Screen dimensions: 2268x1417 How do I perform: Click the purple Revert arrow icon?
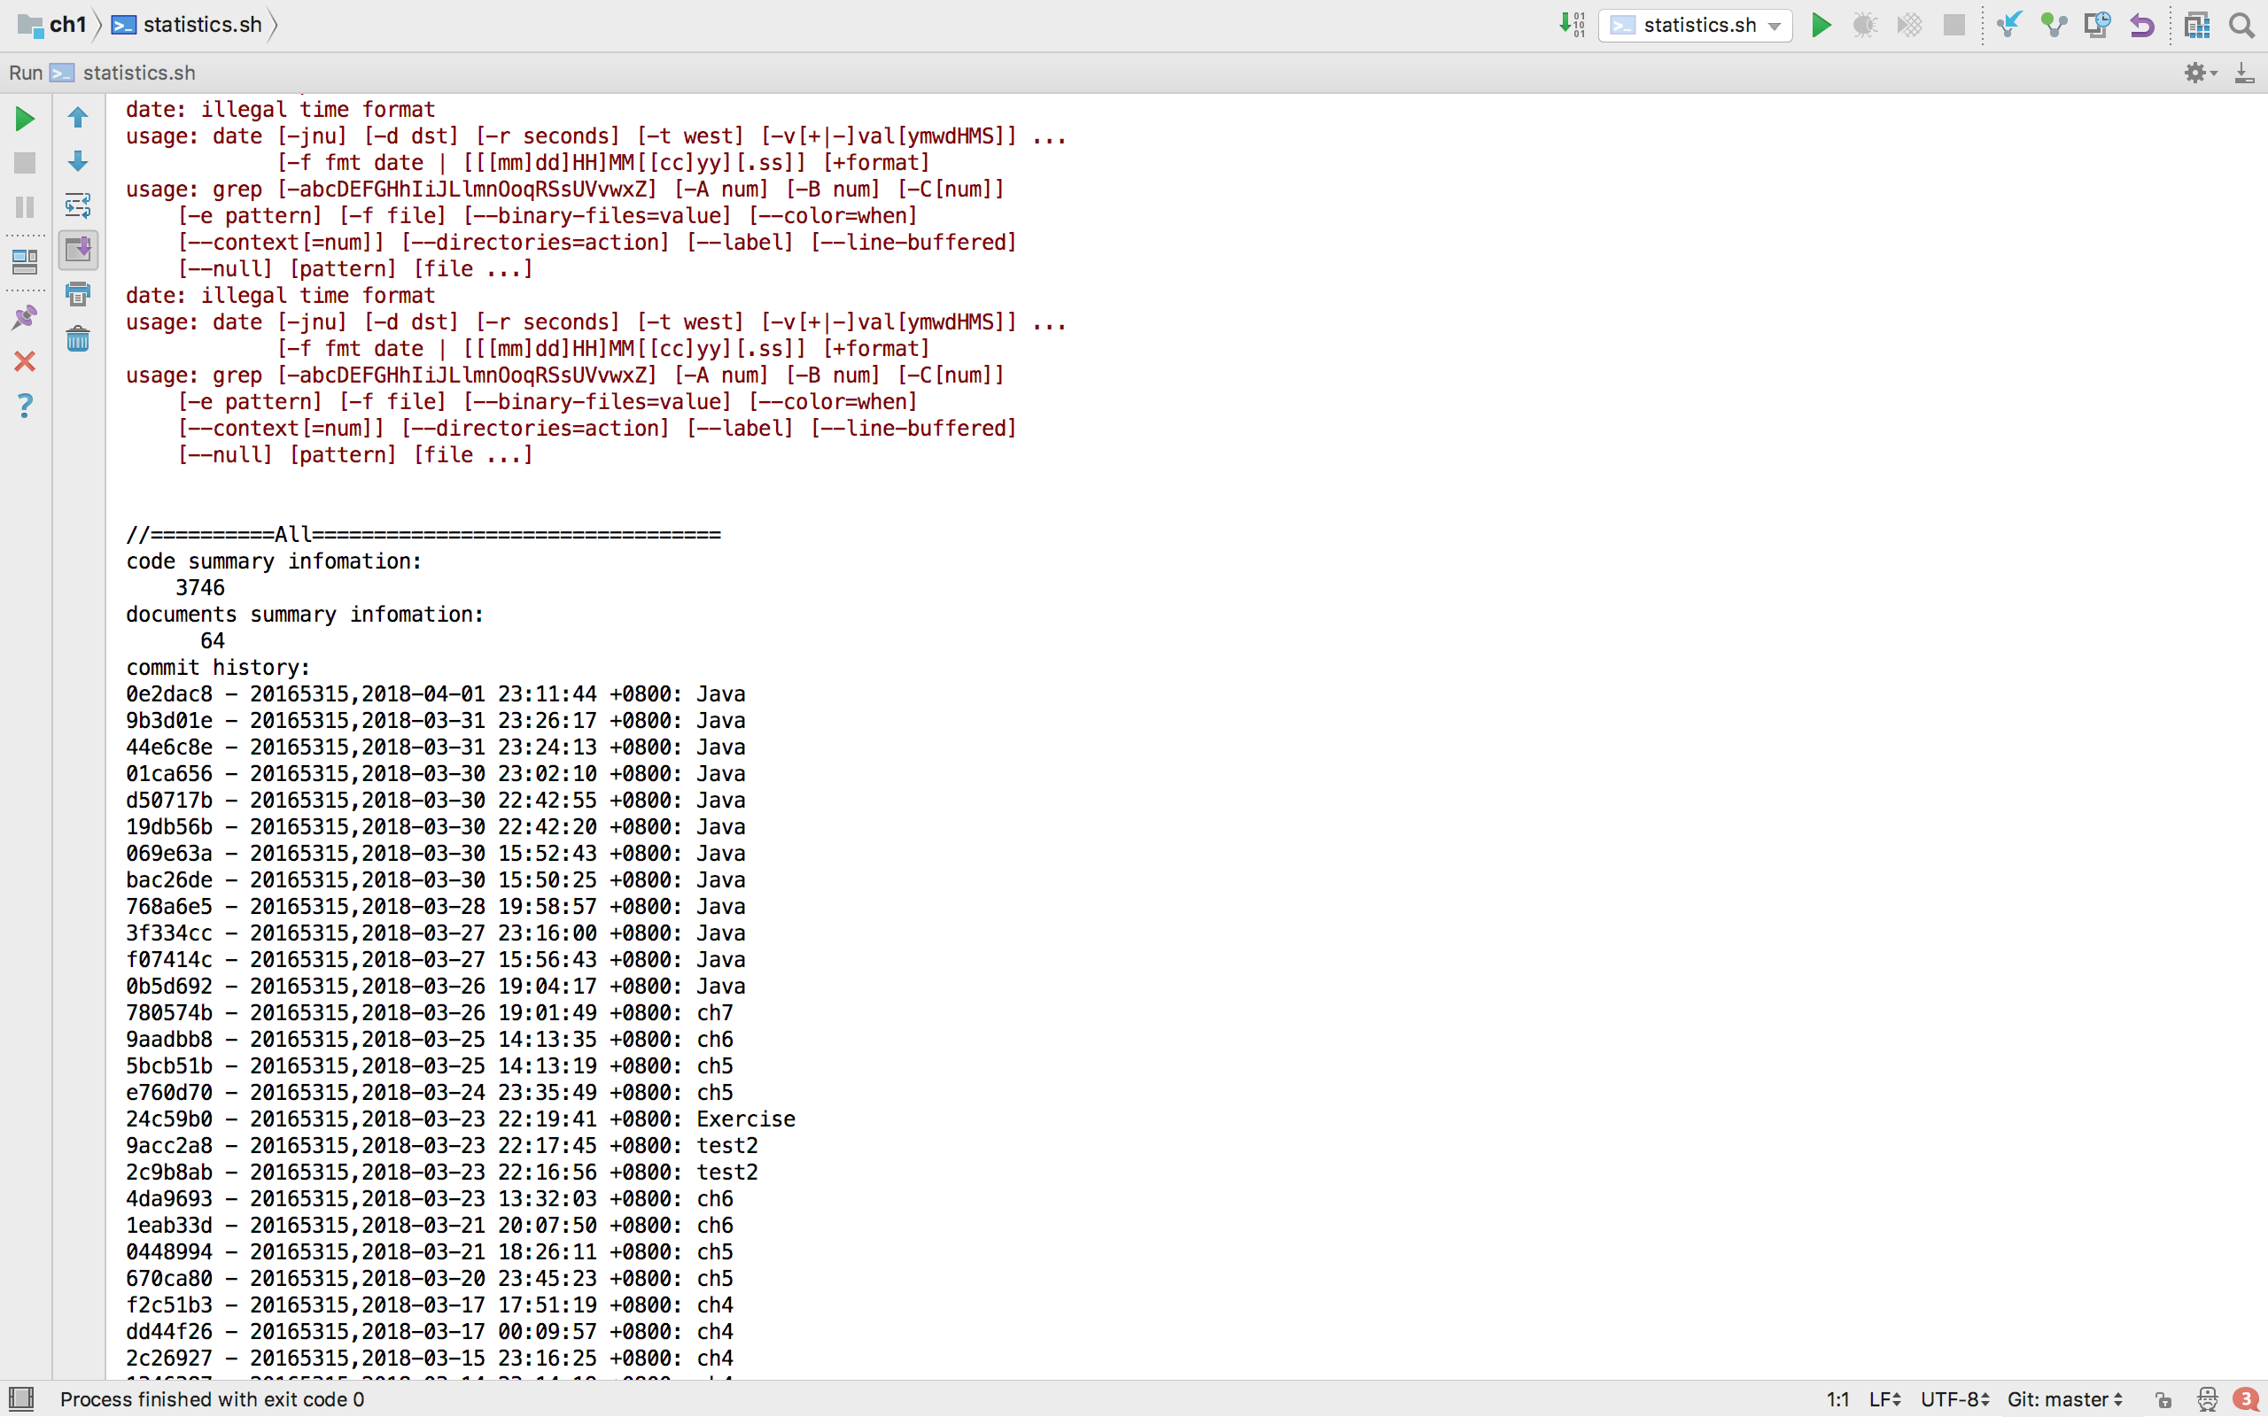(2141, 25)
